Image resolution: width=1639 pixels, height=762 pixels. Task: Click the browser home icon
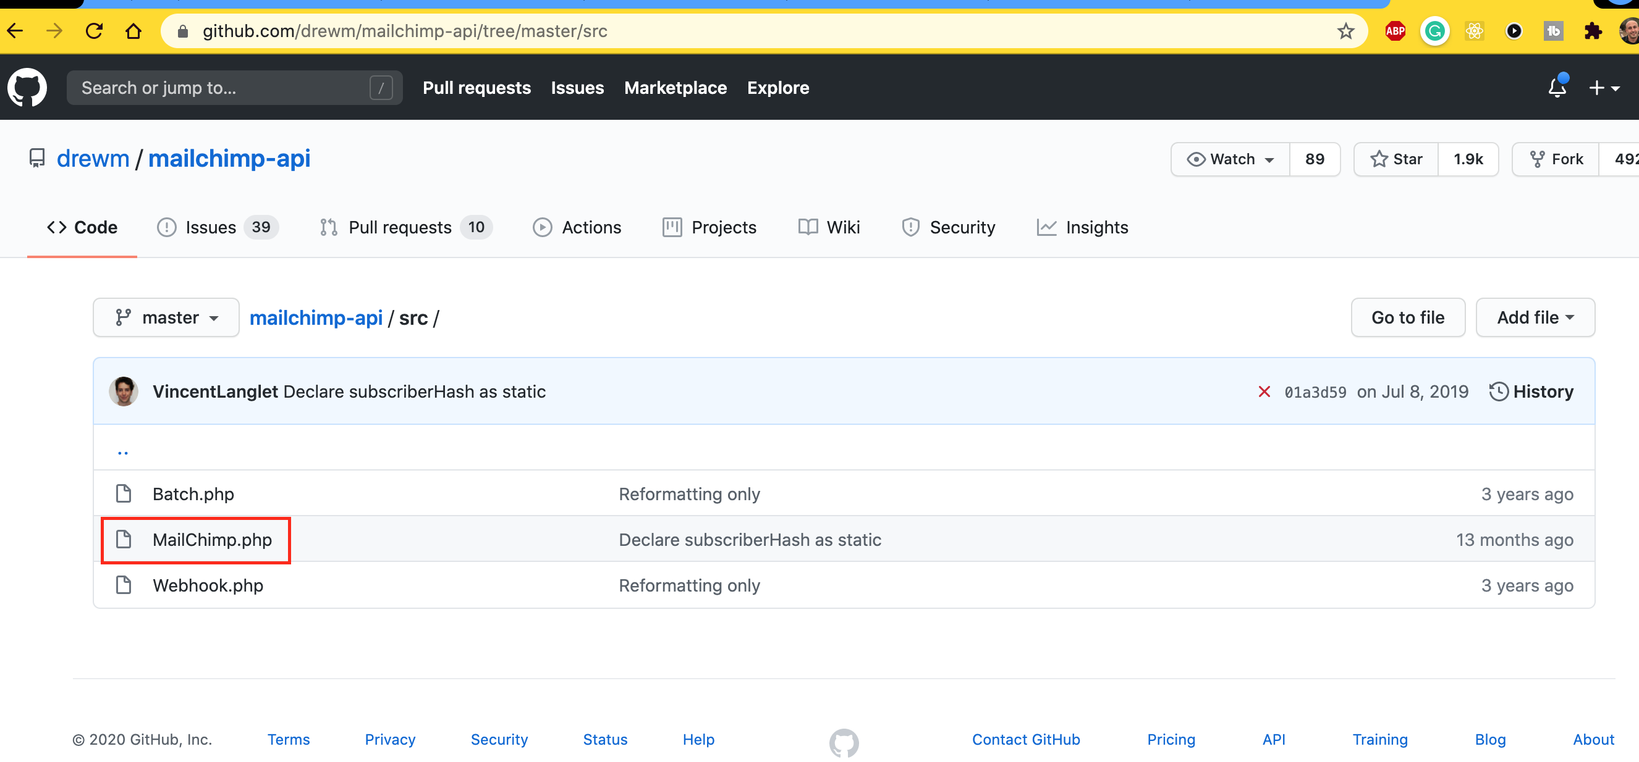[x=133, y=31]
